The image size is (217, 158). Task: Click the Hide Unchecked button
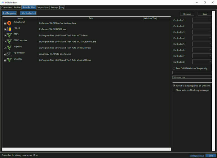click(28, 13)
